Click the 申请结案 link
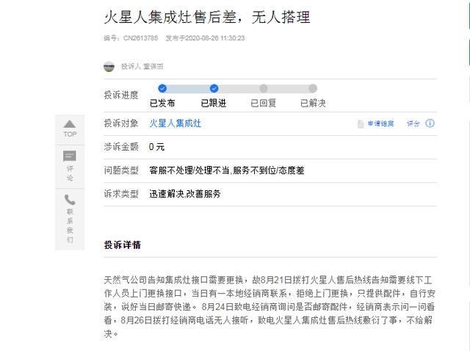This screenshot has width=470, height=351. pos(380,124)
